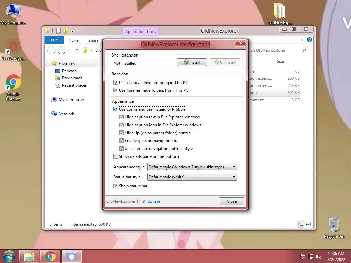Viewport: 351px width, 263px height.
Task: Click the Close button in configuration dialog
Action: tap(231, 201)
